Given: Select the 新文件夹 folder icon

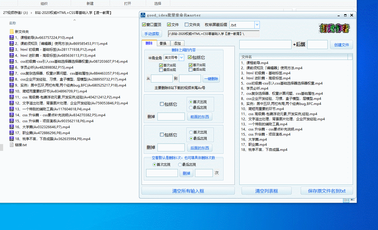Looking at the screenshot, I should point(12,31).
